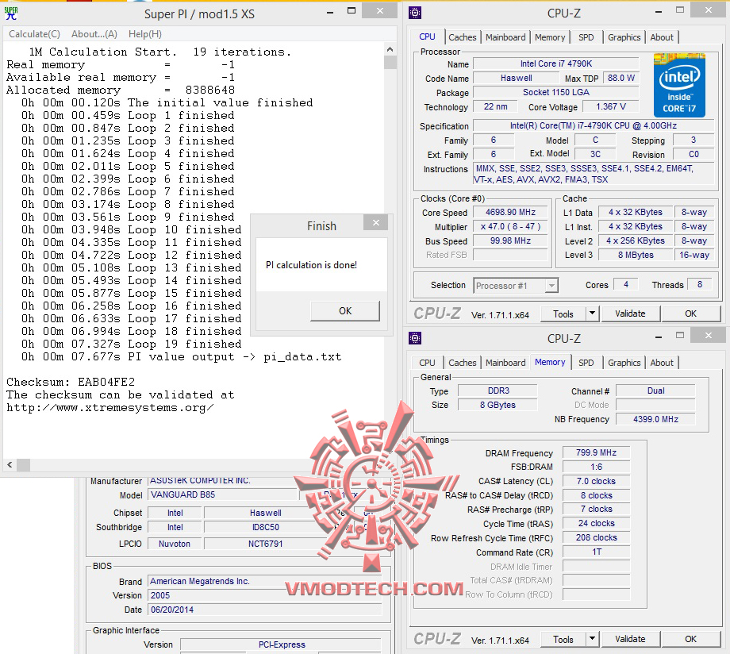
Task: Click the Threads 8 value box
Action: 699,284
